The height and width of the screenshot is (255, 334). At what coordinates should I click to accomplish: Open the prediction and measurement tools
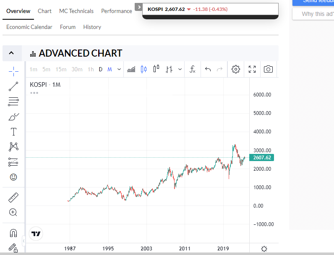(13, 162)
